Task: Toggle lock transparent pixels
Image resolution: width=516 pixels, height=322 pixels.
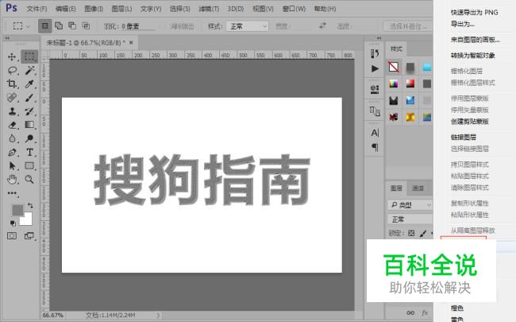Action: [x=411, y=233]
